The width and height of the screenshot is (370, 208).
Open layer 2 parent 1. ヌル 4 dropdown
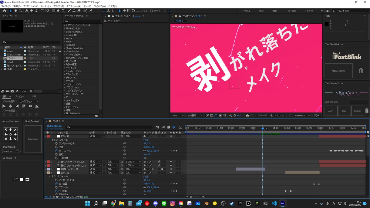pos(133,162)
